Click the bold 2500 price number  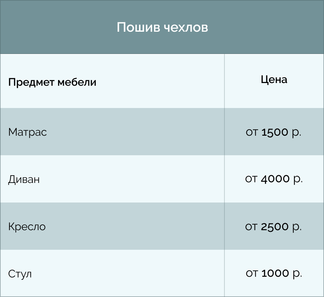275,227
